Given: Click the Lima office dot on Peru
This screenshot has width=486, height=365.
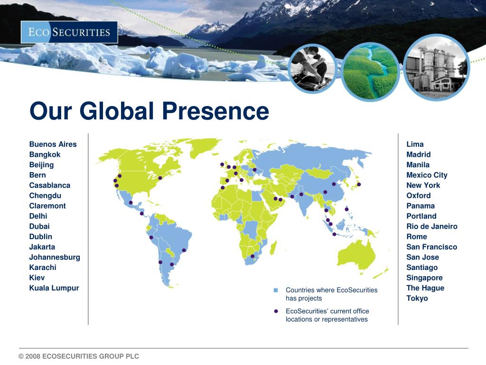Looking at the screenshot, I should [151, 238].
